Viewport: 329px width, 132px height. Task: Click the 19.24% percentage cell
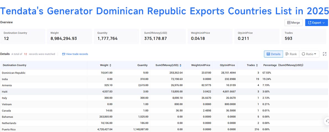[267, 79]
